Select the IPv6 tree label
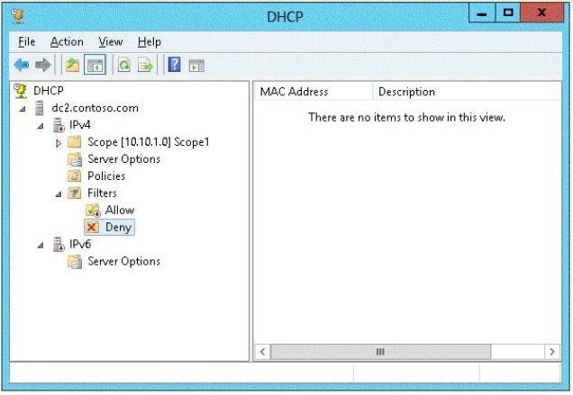This screenshot has height=395, width=573. pyautogui.click(x=80, y=244)
